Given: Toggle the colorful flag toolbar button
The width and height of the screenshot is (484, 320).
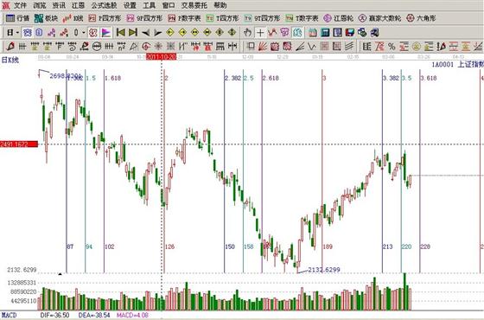Looking at the screenshot, I should (x=105, y=33).
